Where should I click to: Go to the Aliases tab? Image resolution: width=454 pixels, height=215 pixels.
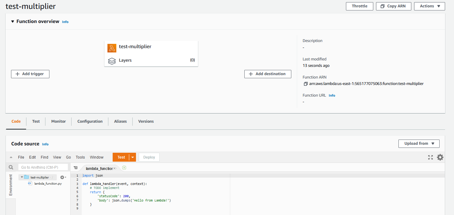click(120, 121)
